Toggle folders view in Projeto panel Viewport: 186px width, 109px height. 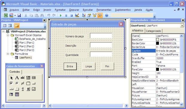(17, 26)
